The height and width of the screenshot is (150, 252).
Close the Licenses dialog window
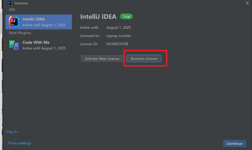point(247,3)
